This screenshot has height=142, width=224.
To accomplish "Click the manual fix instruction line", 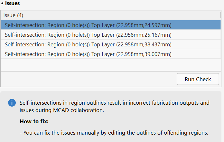I will tap(114, 133).
